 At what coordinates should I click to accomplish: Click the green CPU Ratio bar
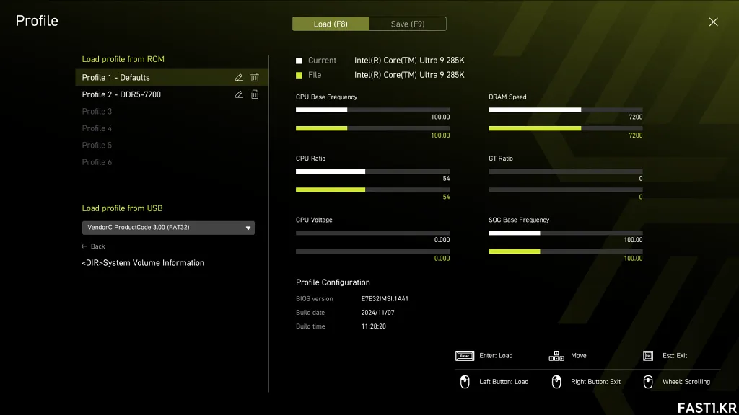click(331, 189)
